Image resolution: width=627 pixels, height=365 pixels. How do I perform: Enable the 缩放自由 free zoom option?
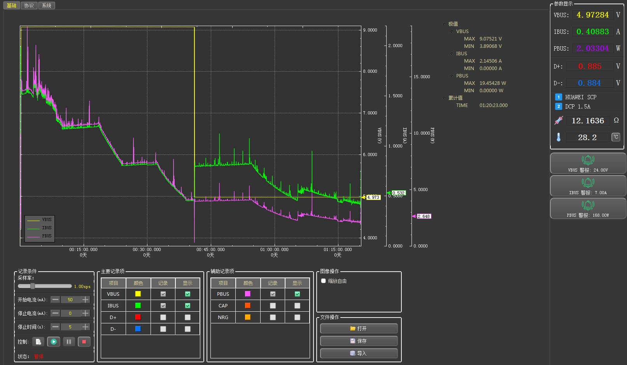point(324,281)
